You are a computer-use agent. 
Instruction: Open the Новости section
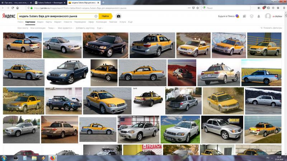[68, 22]
